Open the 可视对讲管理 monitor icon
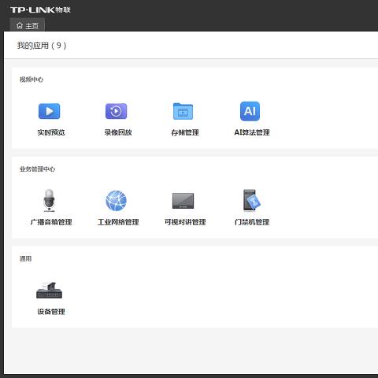Viewport: 378px width, 378px height. [183, 201]
